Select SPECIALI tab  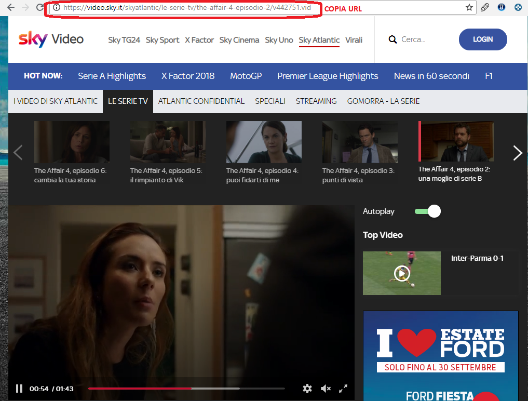pyautogui.click(x=270, y=101)
